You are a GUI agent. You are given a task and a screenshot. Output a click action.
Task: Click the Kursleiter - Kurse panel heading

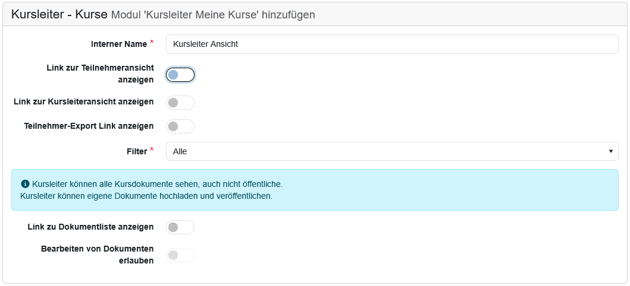[x=59, y=14]
